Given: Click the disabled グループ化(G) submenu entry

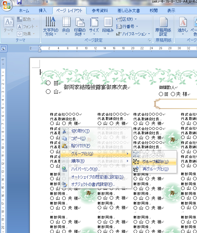Looking at the screenshot, I should point(154,154).
